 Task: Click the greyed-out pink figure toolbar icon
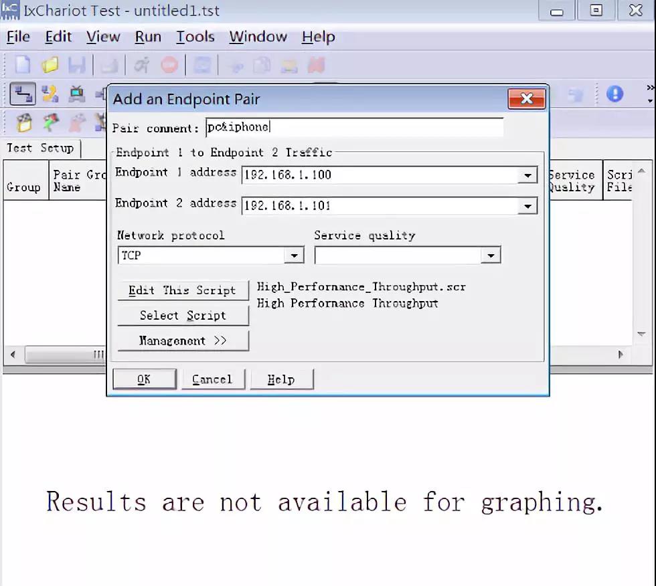pyautogui.click(x=77, y=122)
